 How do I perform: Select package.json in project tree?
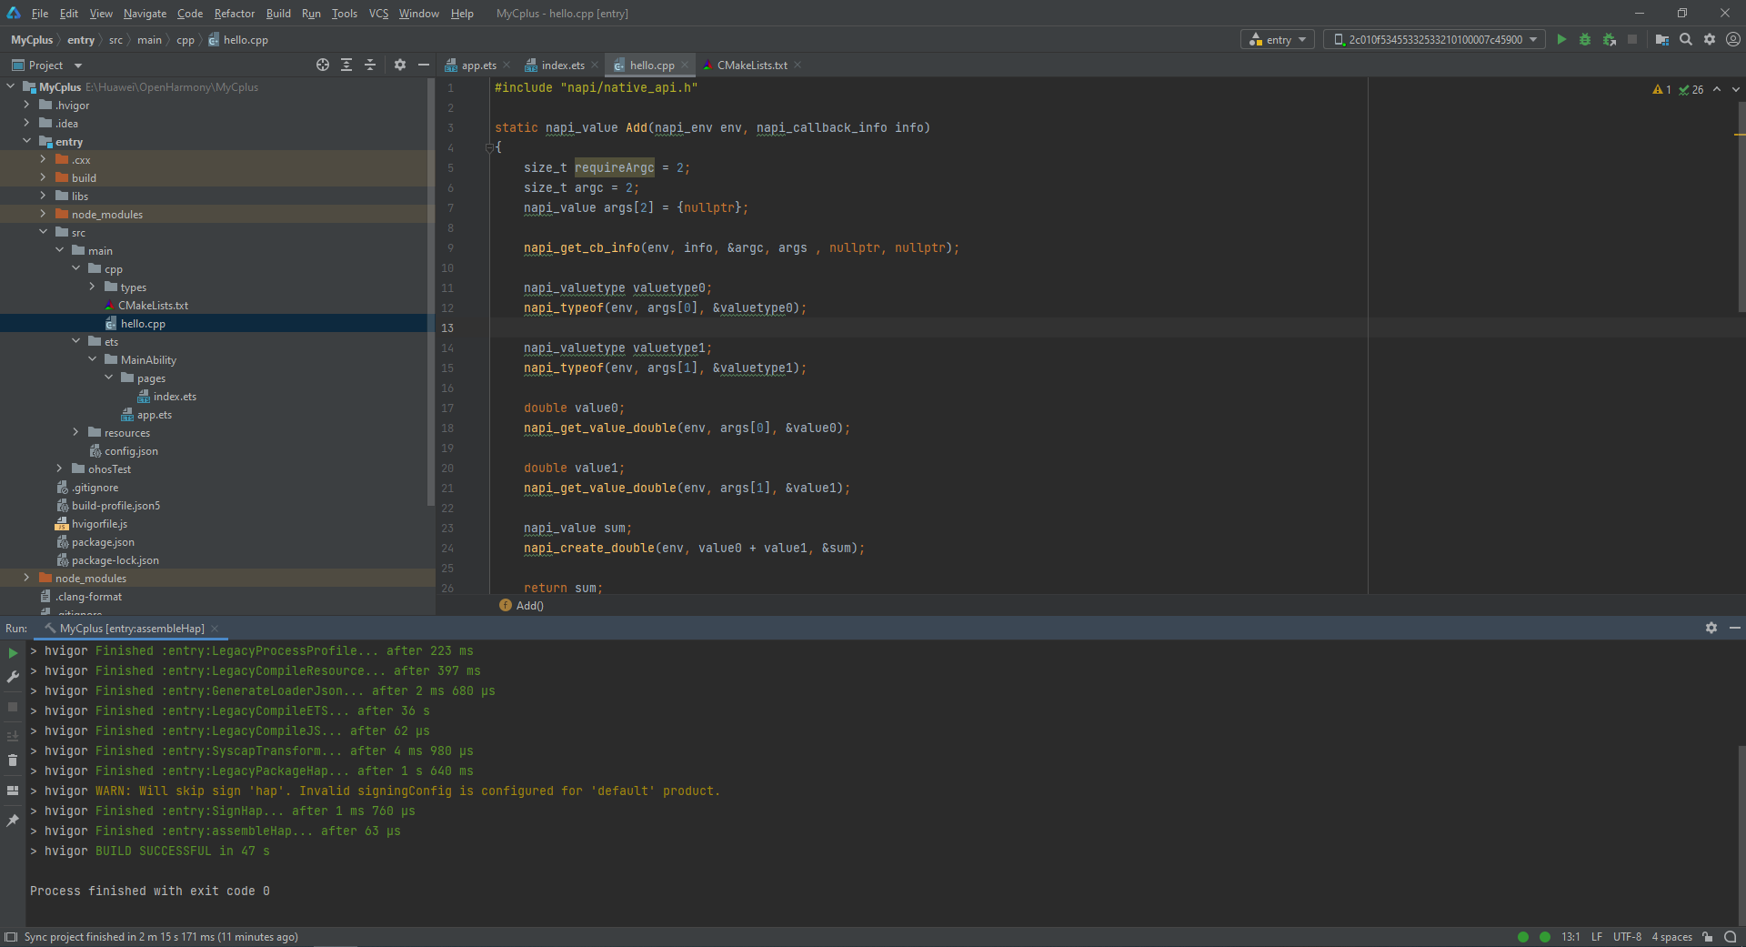(103, 541)
